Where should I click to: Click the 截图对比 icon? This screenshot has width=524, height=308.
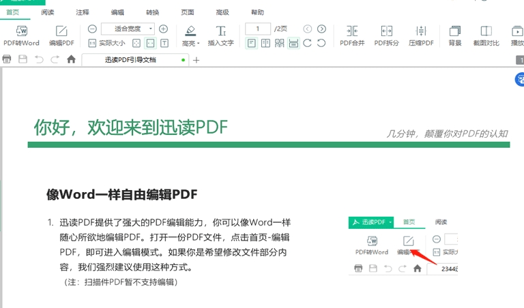pos(486,31)
